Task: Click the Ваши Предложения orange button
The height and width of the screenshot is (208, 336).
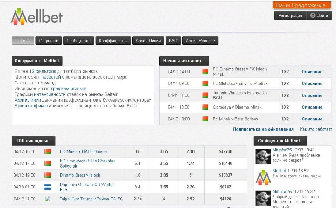Action: coord(301,5)
